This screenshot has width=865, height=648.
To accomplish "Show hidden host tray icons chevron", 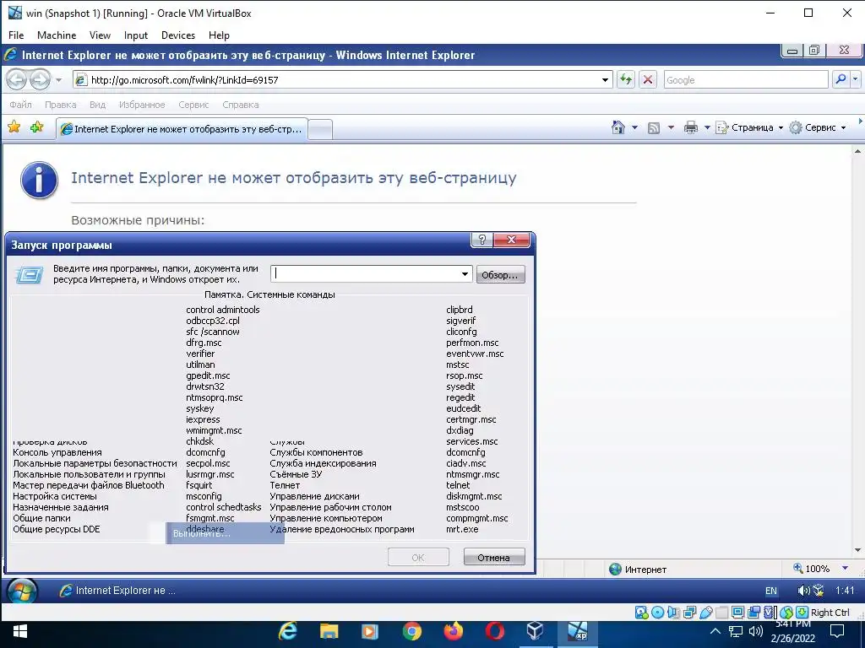I will (715, 631).
